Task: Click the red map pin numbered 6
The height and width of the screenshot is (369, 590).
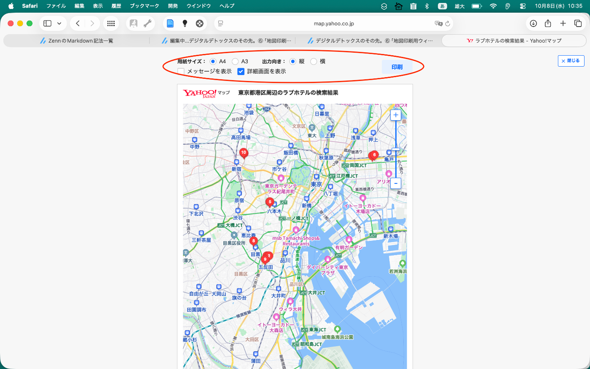Action: pyautogui.click(x=374, y=156)
